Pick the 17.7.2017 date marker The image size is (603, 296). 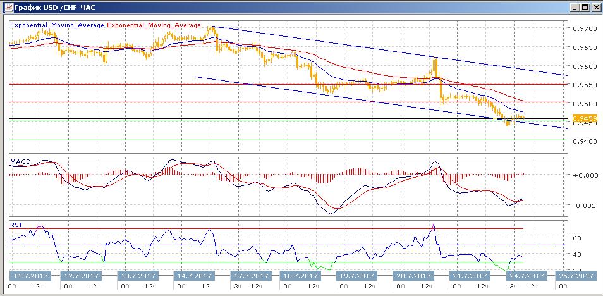tap(247, 276)
